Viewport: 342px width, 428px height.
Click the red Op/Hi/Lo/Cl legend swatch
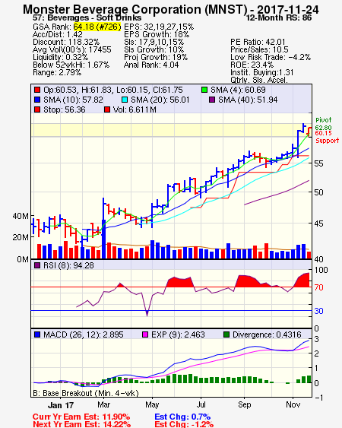pyautogui.click(x=37, y=90)
